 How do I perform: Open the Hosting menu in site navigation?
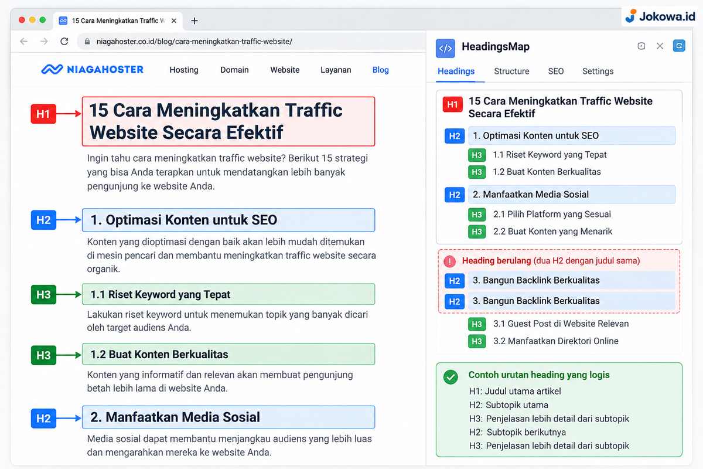(x=184, y=70)
